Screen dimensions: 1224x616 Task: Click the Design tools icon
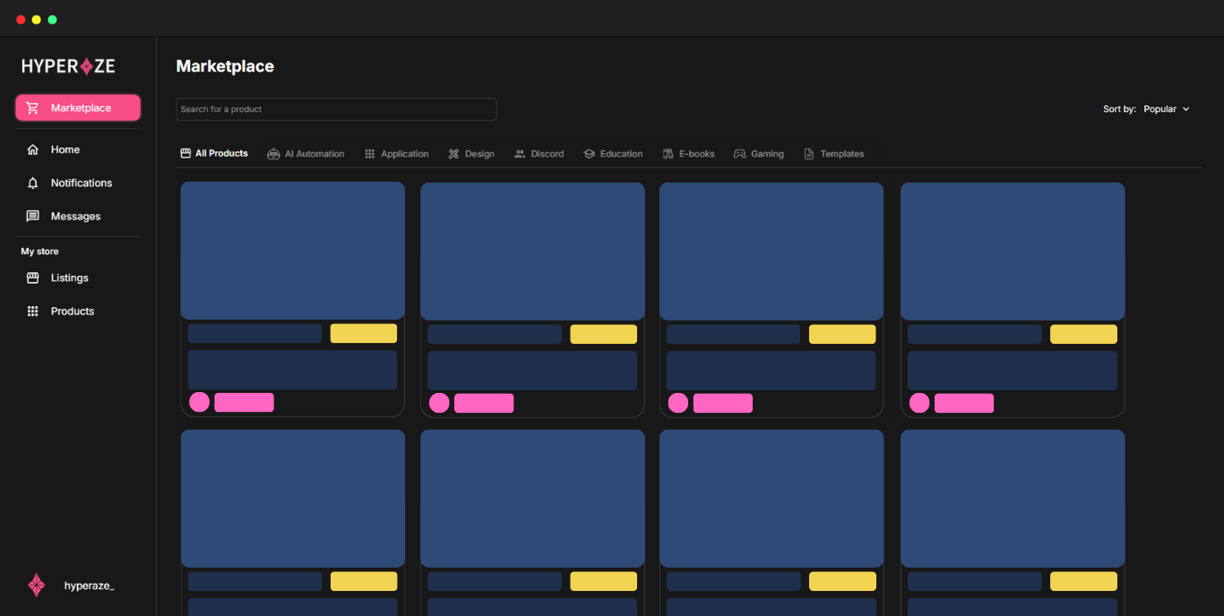coord(453,154)
